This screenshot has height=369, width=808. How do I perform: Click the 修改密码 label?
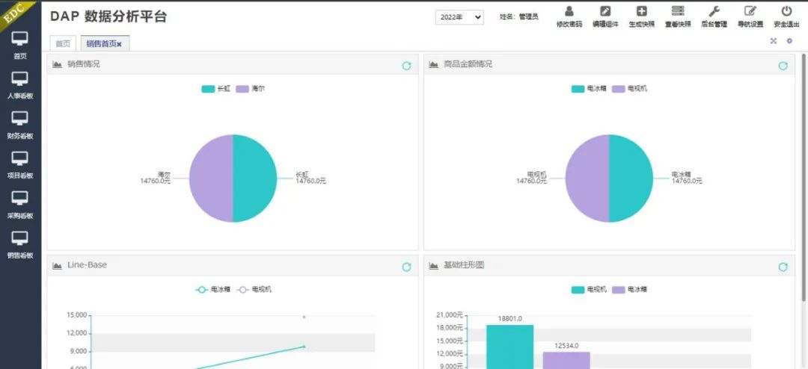pyautogui.click(x=569, y=24)
